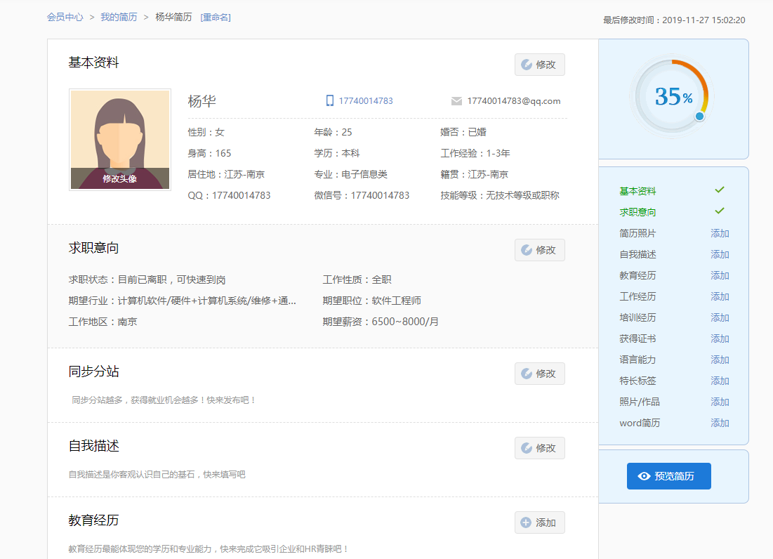Image resolution: width=773 pixels, height=559 pixels.
Task: Click the green checkmark next to 求职意向
Action: pos(719,211)
